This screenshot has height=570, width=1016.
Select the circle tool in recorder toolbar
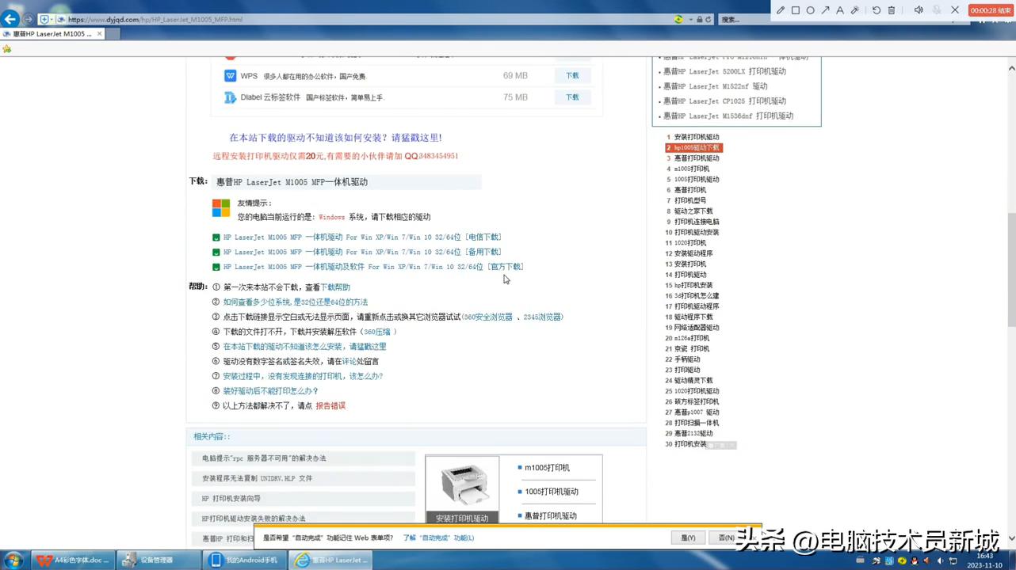(810, 10)
